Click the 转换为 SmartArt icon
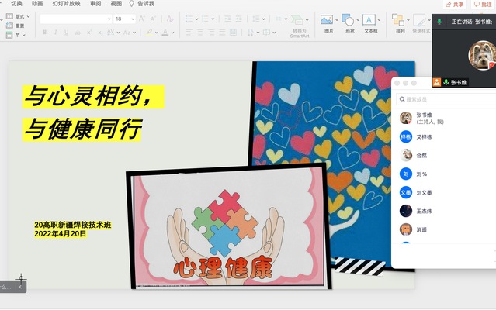496x310 pixels. click(x=299, y=21)
